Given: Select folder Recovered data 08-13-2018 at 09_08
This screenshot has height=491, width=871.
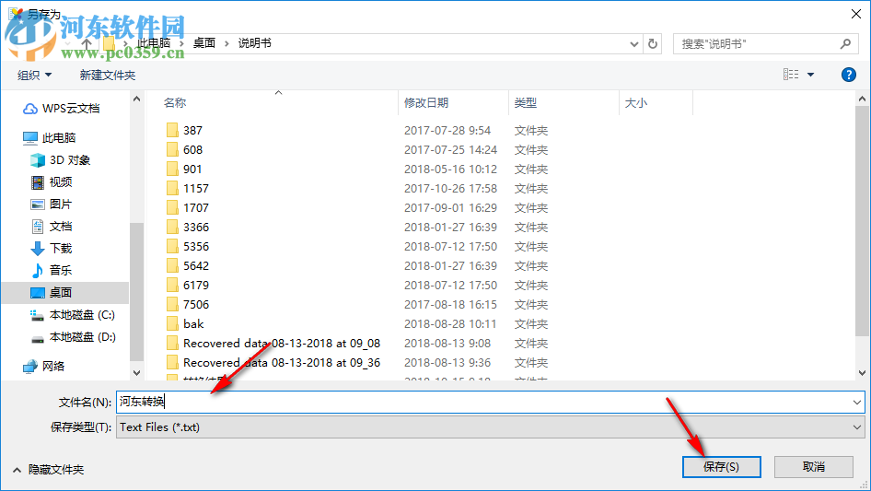Looking at the screenshot, I should click(282, 343).
